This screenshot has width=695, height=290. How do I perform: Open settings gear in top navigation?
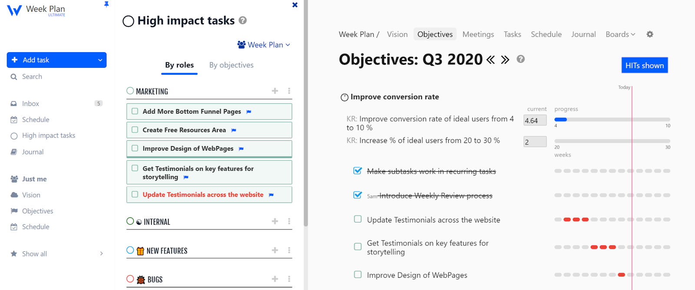click(x=650, y=34)
